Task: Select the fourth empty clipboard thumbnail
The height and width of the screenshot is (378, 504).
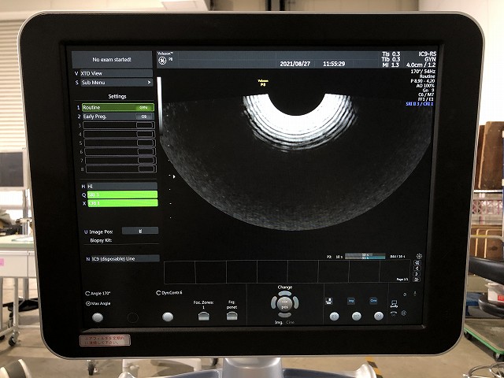Action: [x=272, y=272]
